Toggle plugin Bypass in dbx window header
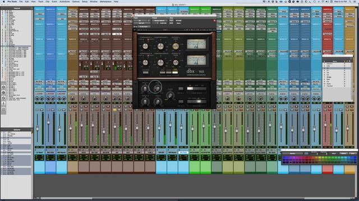The height and width of the screenshot is (201, 359). coord(178,21)
